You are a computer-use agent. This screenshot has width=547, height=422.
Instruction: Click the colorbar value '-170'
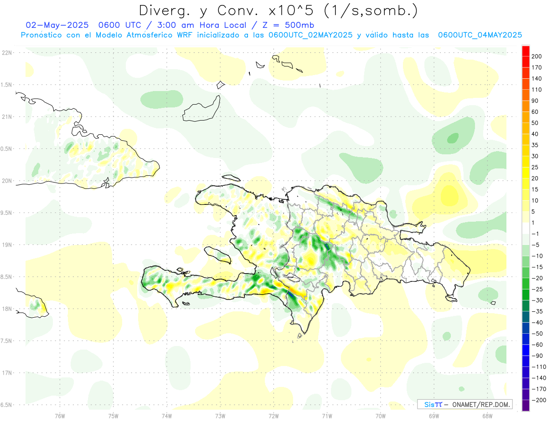(539, 390)
